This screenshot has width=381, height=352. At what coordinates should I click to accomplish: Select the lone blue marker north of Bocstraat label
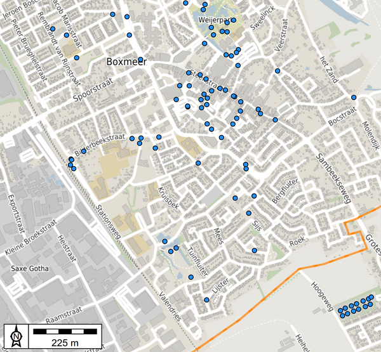pos(354,97)
